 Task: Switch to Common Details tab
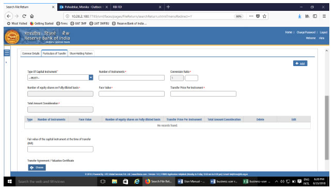(x=31, y=53)
